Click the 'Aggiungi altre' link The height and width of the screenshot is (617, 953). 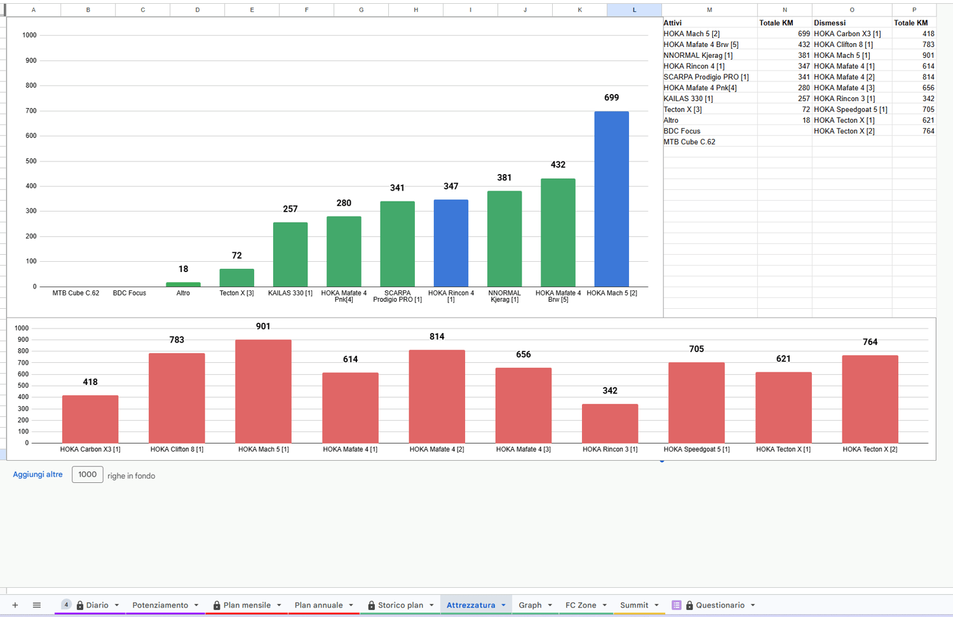click(37, 475)
